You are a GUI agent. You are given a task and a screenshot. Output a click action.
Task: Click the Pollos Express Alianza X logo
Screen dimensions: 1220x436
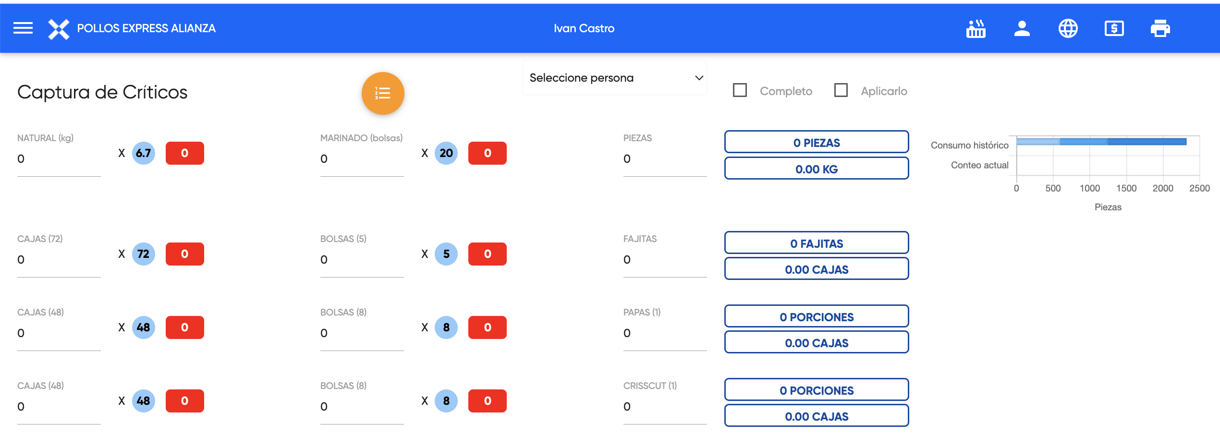pyautogui.click(x=58, y=29)
